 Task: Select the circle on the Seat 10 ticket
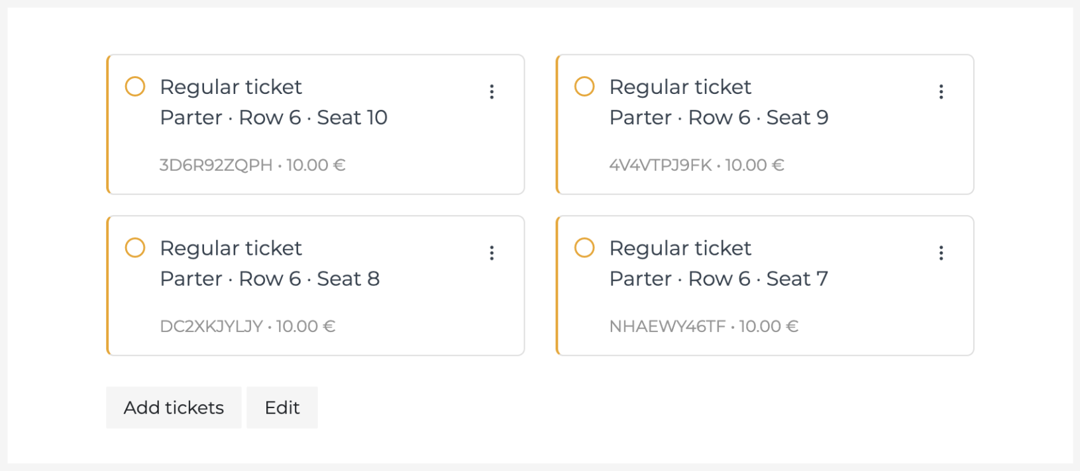(135, 86)
